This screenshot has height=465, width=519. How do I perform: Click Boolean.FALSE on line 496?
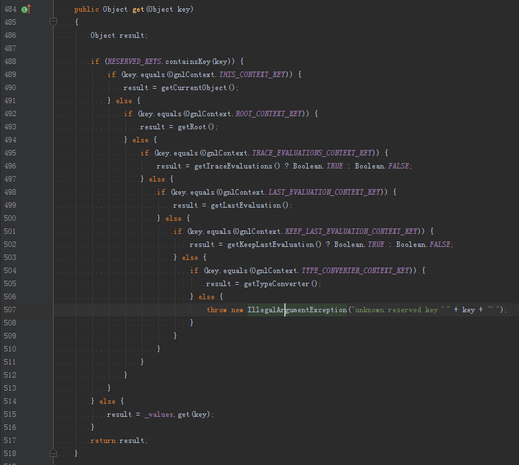click(x=382, y=166)
